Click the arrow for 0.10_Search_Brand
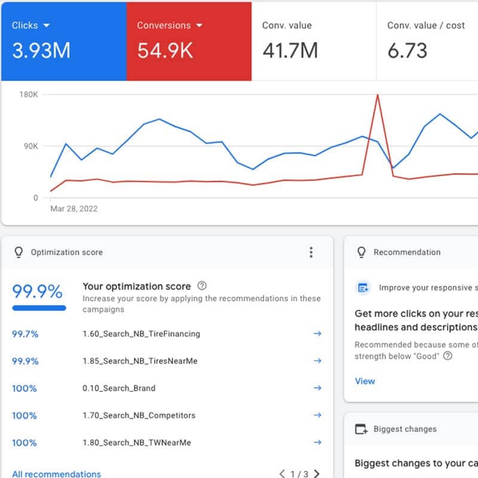 click(317, 388)
